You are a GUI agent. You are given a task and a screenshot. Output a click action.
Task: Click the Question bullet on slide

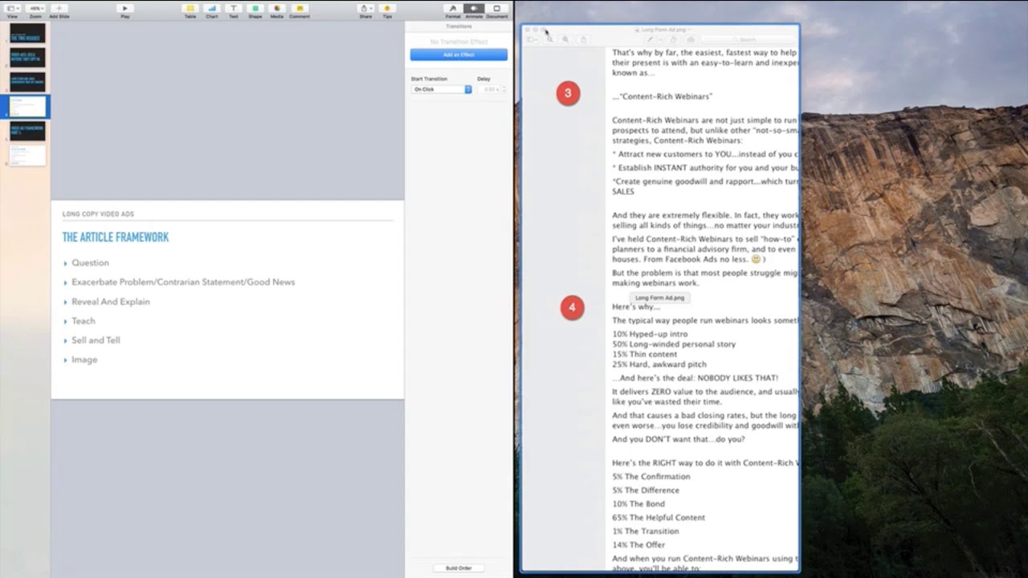90,263
